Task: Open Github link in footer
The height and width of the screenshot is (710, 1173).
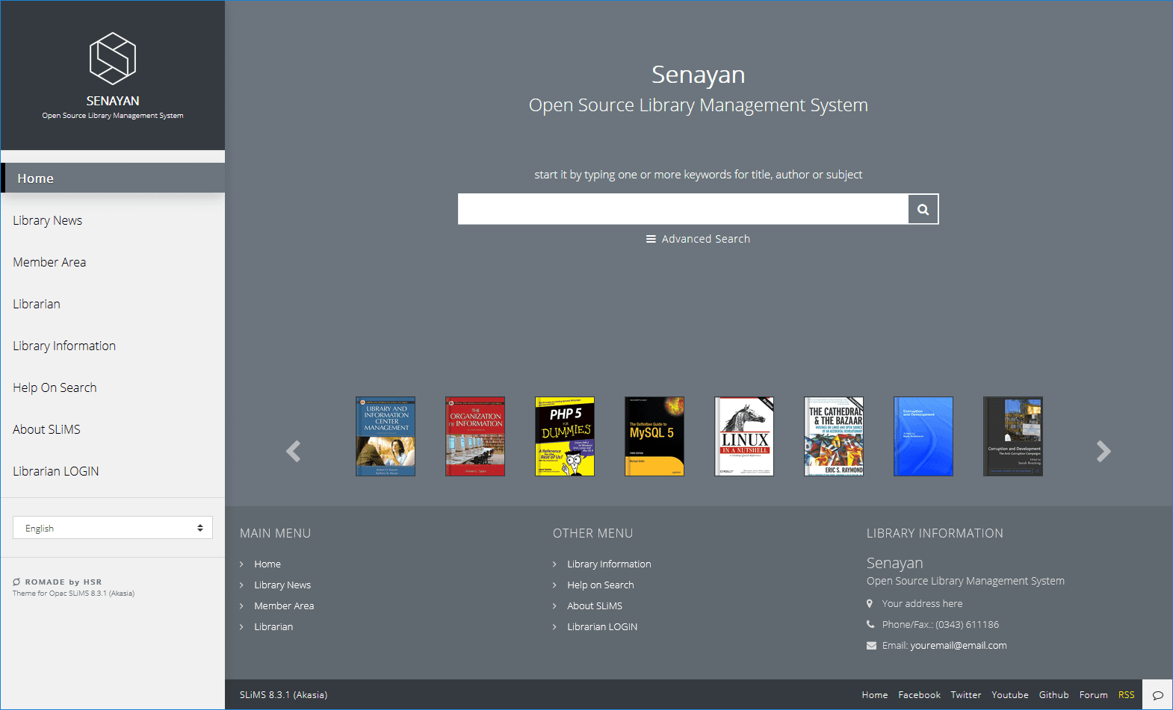Action: coord(1054,695)
